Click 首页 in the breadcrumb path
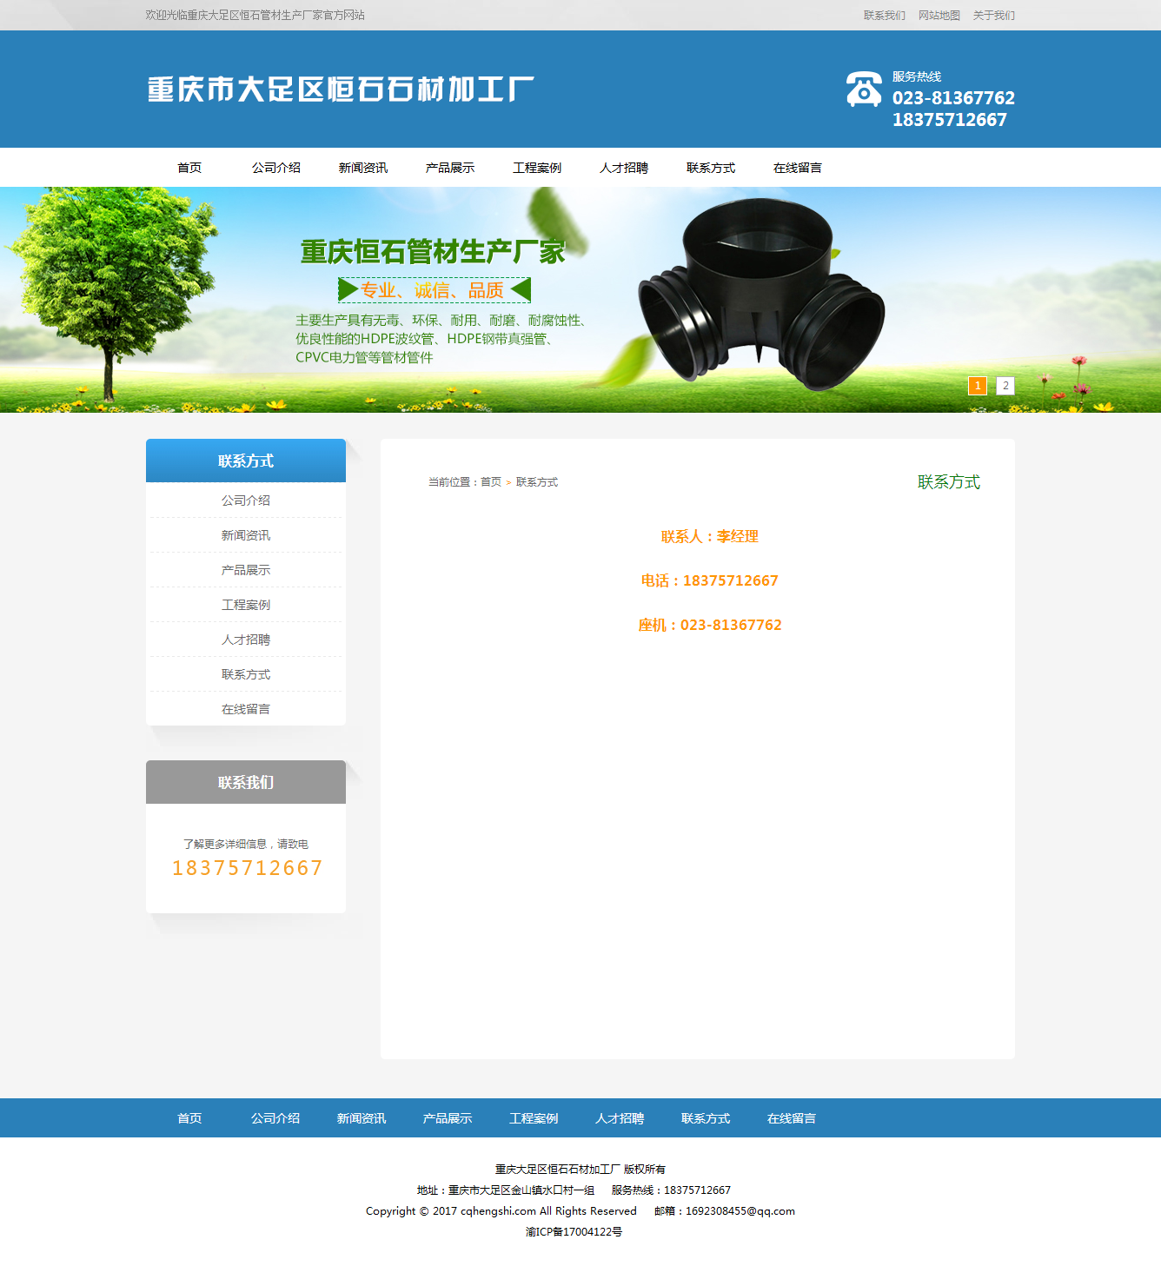This screenshot has width=1161, height=1286. pos(491,482)
